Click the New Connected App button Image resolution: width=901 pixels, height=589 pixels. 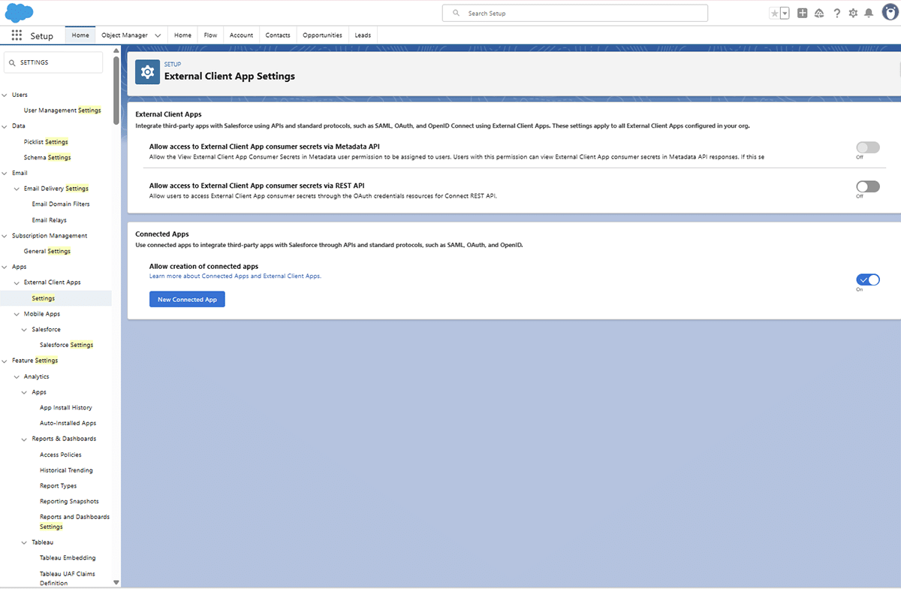pyautogui.click(x=187, y=299)
